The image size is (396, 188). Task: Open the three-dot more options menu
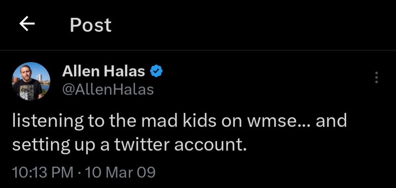(376, 78)
